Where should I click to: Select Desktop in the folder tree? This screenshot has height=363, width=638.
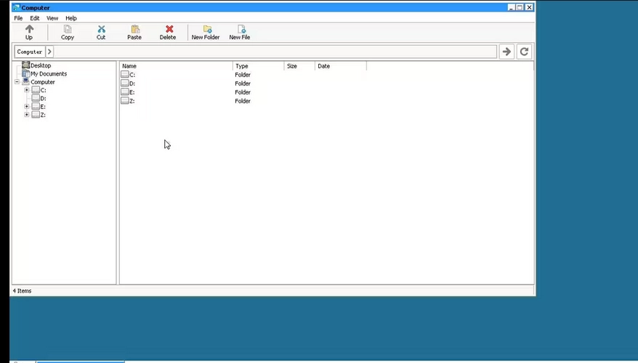click(40, 65)
